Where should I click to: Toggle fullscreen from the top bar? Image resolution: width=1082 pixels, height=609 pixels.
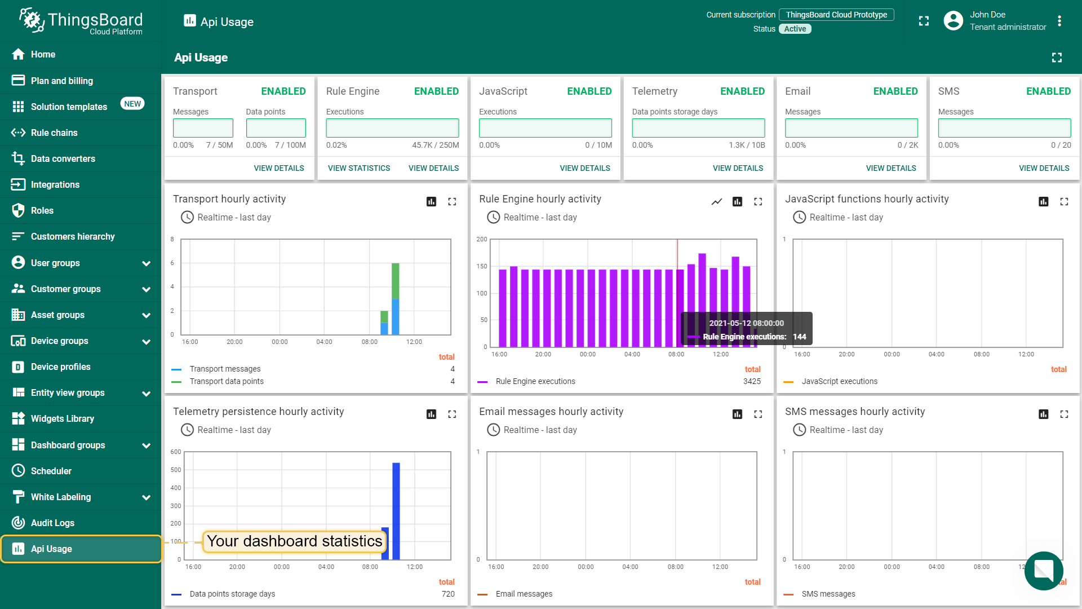coord(924,21)
